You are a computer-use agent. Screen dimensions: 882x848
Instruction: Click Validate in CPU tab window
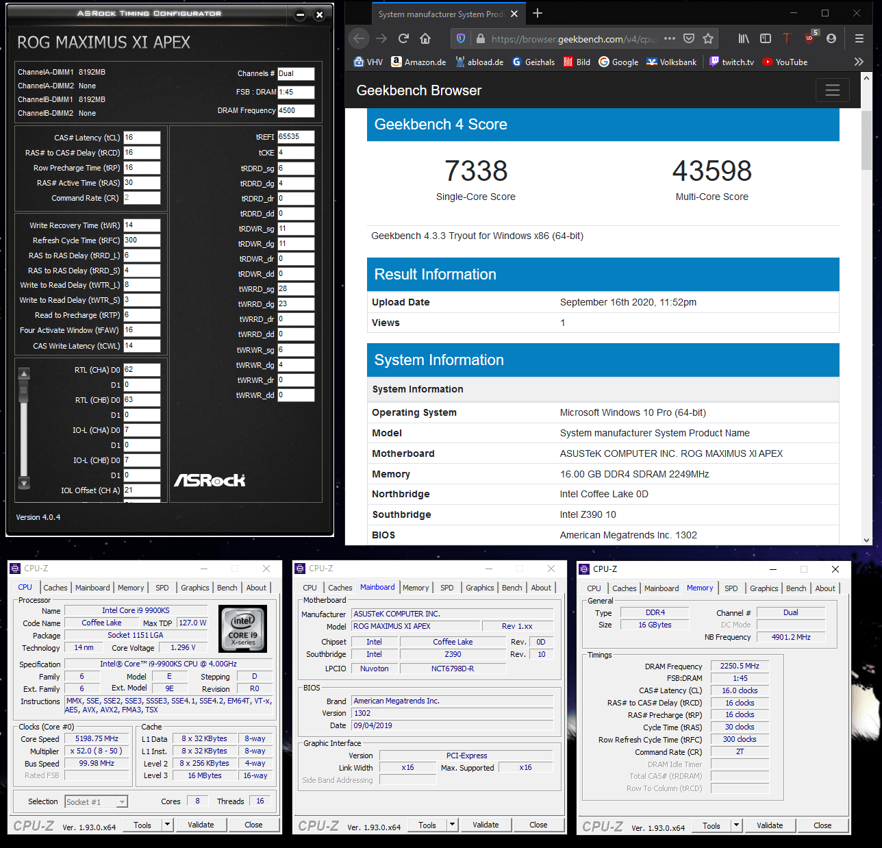pyautogui.click(x=201, y=825)
